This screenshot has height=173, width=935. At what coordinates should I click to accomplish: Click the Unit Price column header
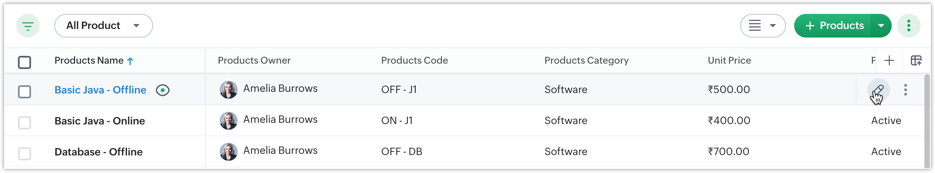pyautogui.click(x=729, y=60)
